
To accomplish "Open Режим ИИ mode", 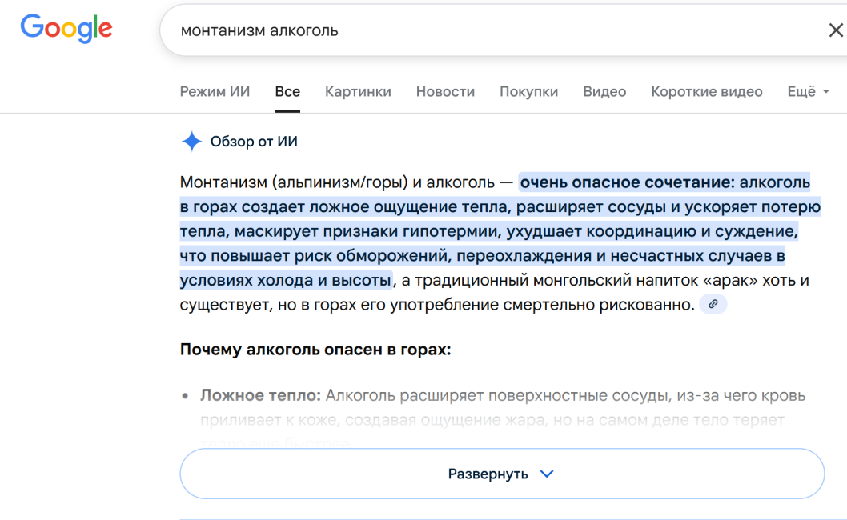I will [215, 91].
